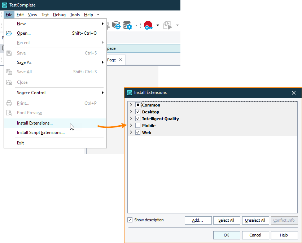Image resolution: width=302 pixels, height=243 pixels.
Task: Expand the Mobile node
Action: pyautogui.click(x=131, y=125)
